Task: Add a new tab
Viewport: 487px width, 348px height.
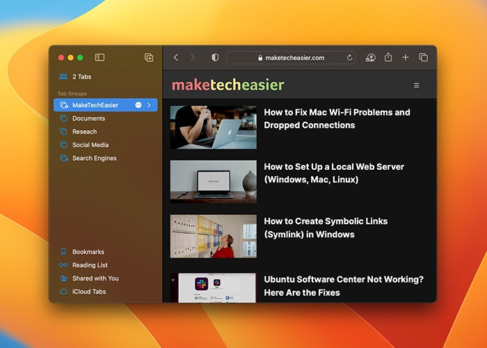Action: tap(406, 57)
